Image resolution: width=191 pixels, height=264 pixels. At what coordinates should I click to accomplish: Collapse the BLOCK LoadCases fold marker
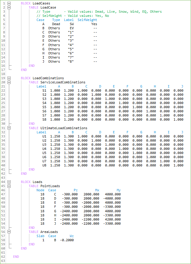tap(9, 3)
